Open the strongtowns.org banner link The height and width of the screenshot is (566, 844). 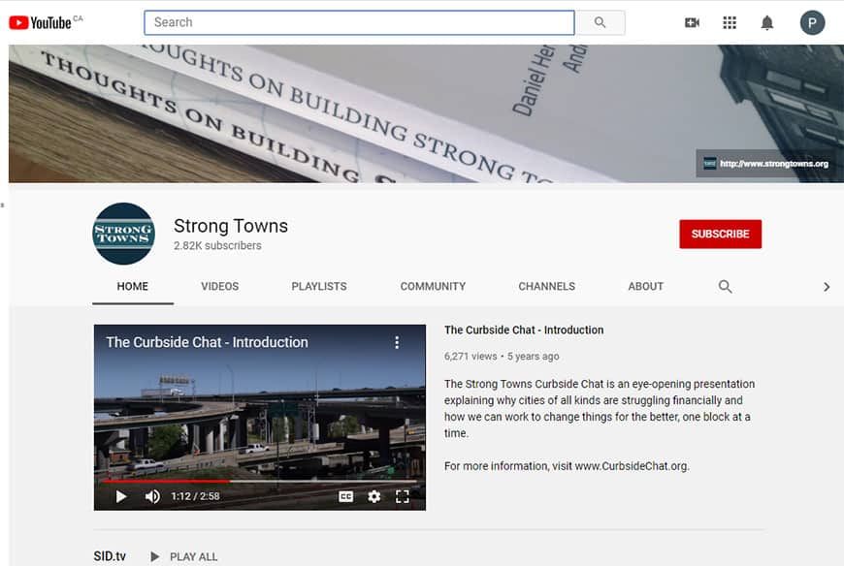tap(764, 163)
